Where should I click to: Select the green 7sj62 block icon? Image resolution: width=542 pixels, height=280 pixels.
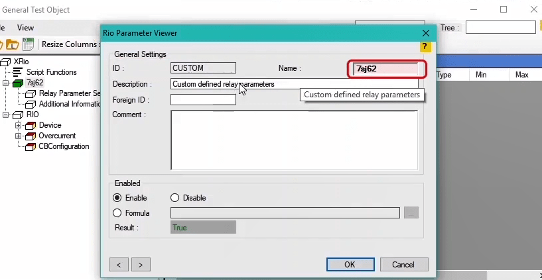18,83
